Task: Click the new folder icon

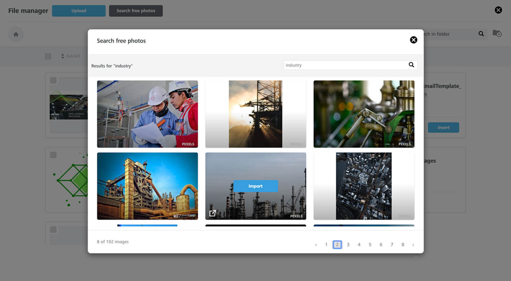Action: click(497, 34)
